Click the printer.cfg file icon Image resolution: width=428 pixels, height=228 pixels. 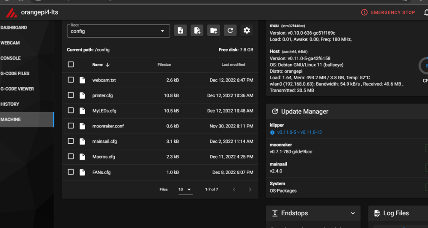82,95
